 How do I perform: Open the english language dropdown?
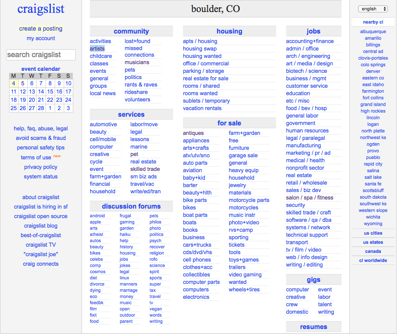[373, 9]
